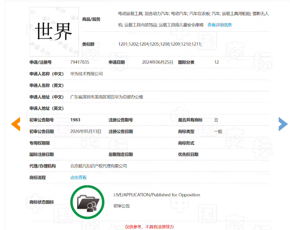Select label 国际注册日期

pyautogui.click(x=42, y=154)
